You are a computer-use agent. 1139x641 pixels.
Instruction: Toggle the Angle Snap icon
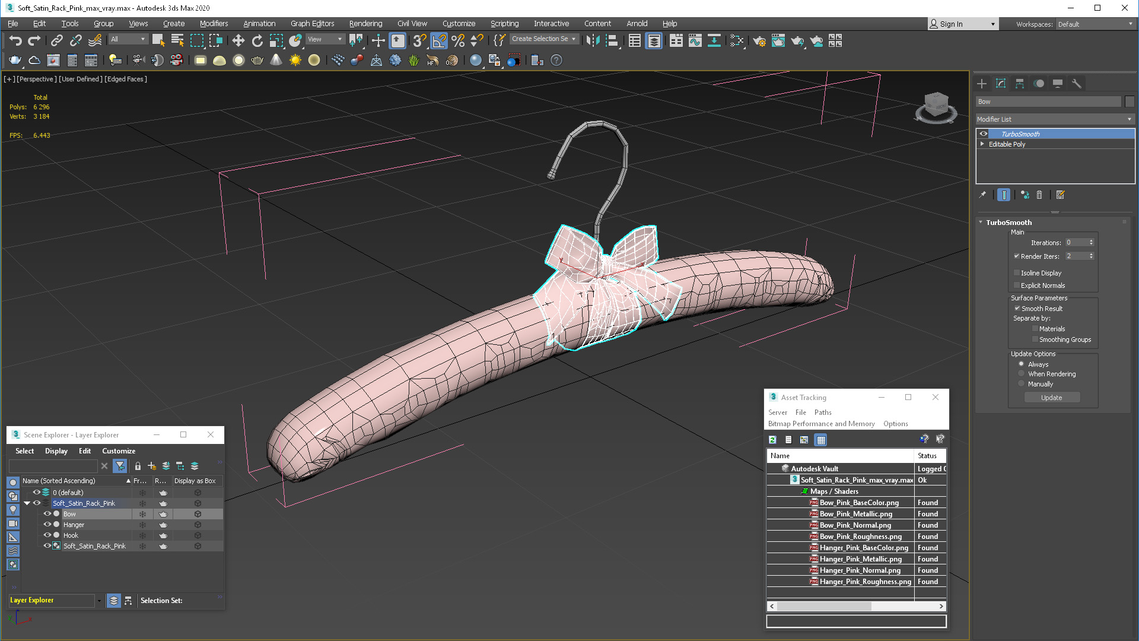click(x=438, y=40)
